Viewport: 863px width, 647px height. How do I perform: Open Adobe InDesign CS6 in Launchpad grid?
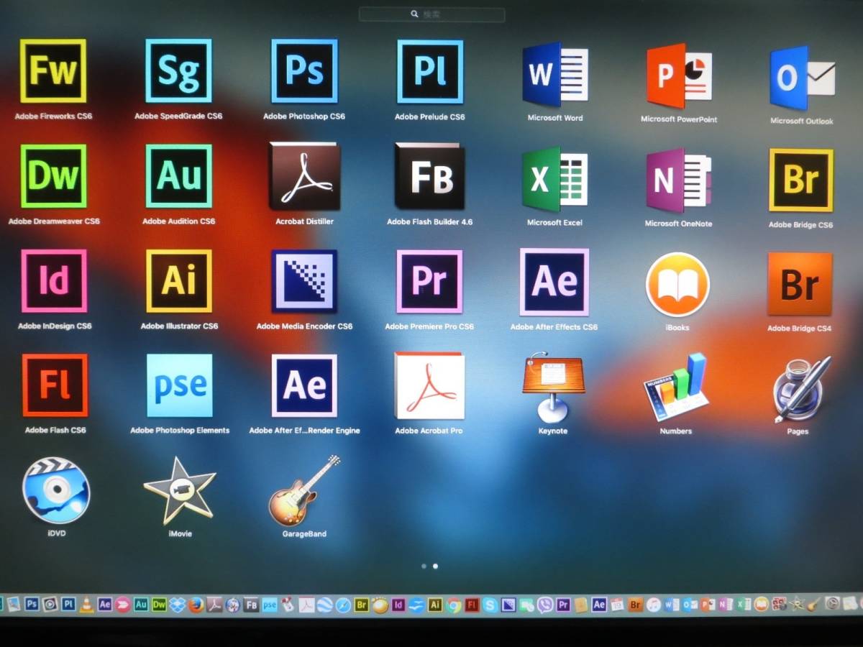pyautogui.click(x=54, y=280)
